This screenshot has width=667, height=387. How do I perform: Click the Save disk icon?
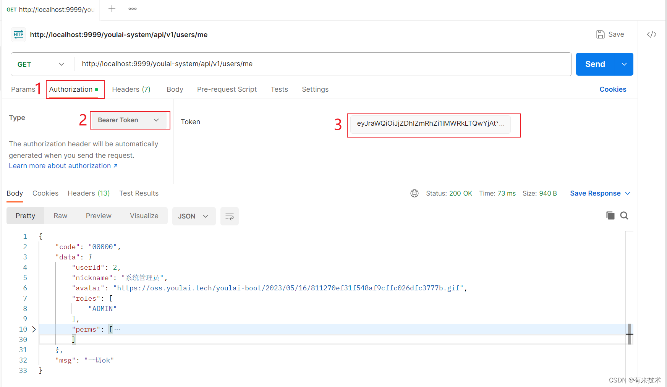[x=601, y=34]
